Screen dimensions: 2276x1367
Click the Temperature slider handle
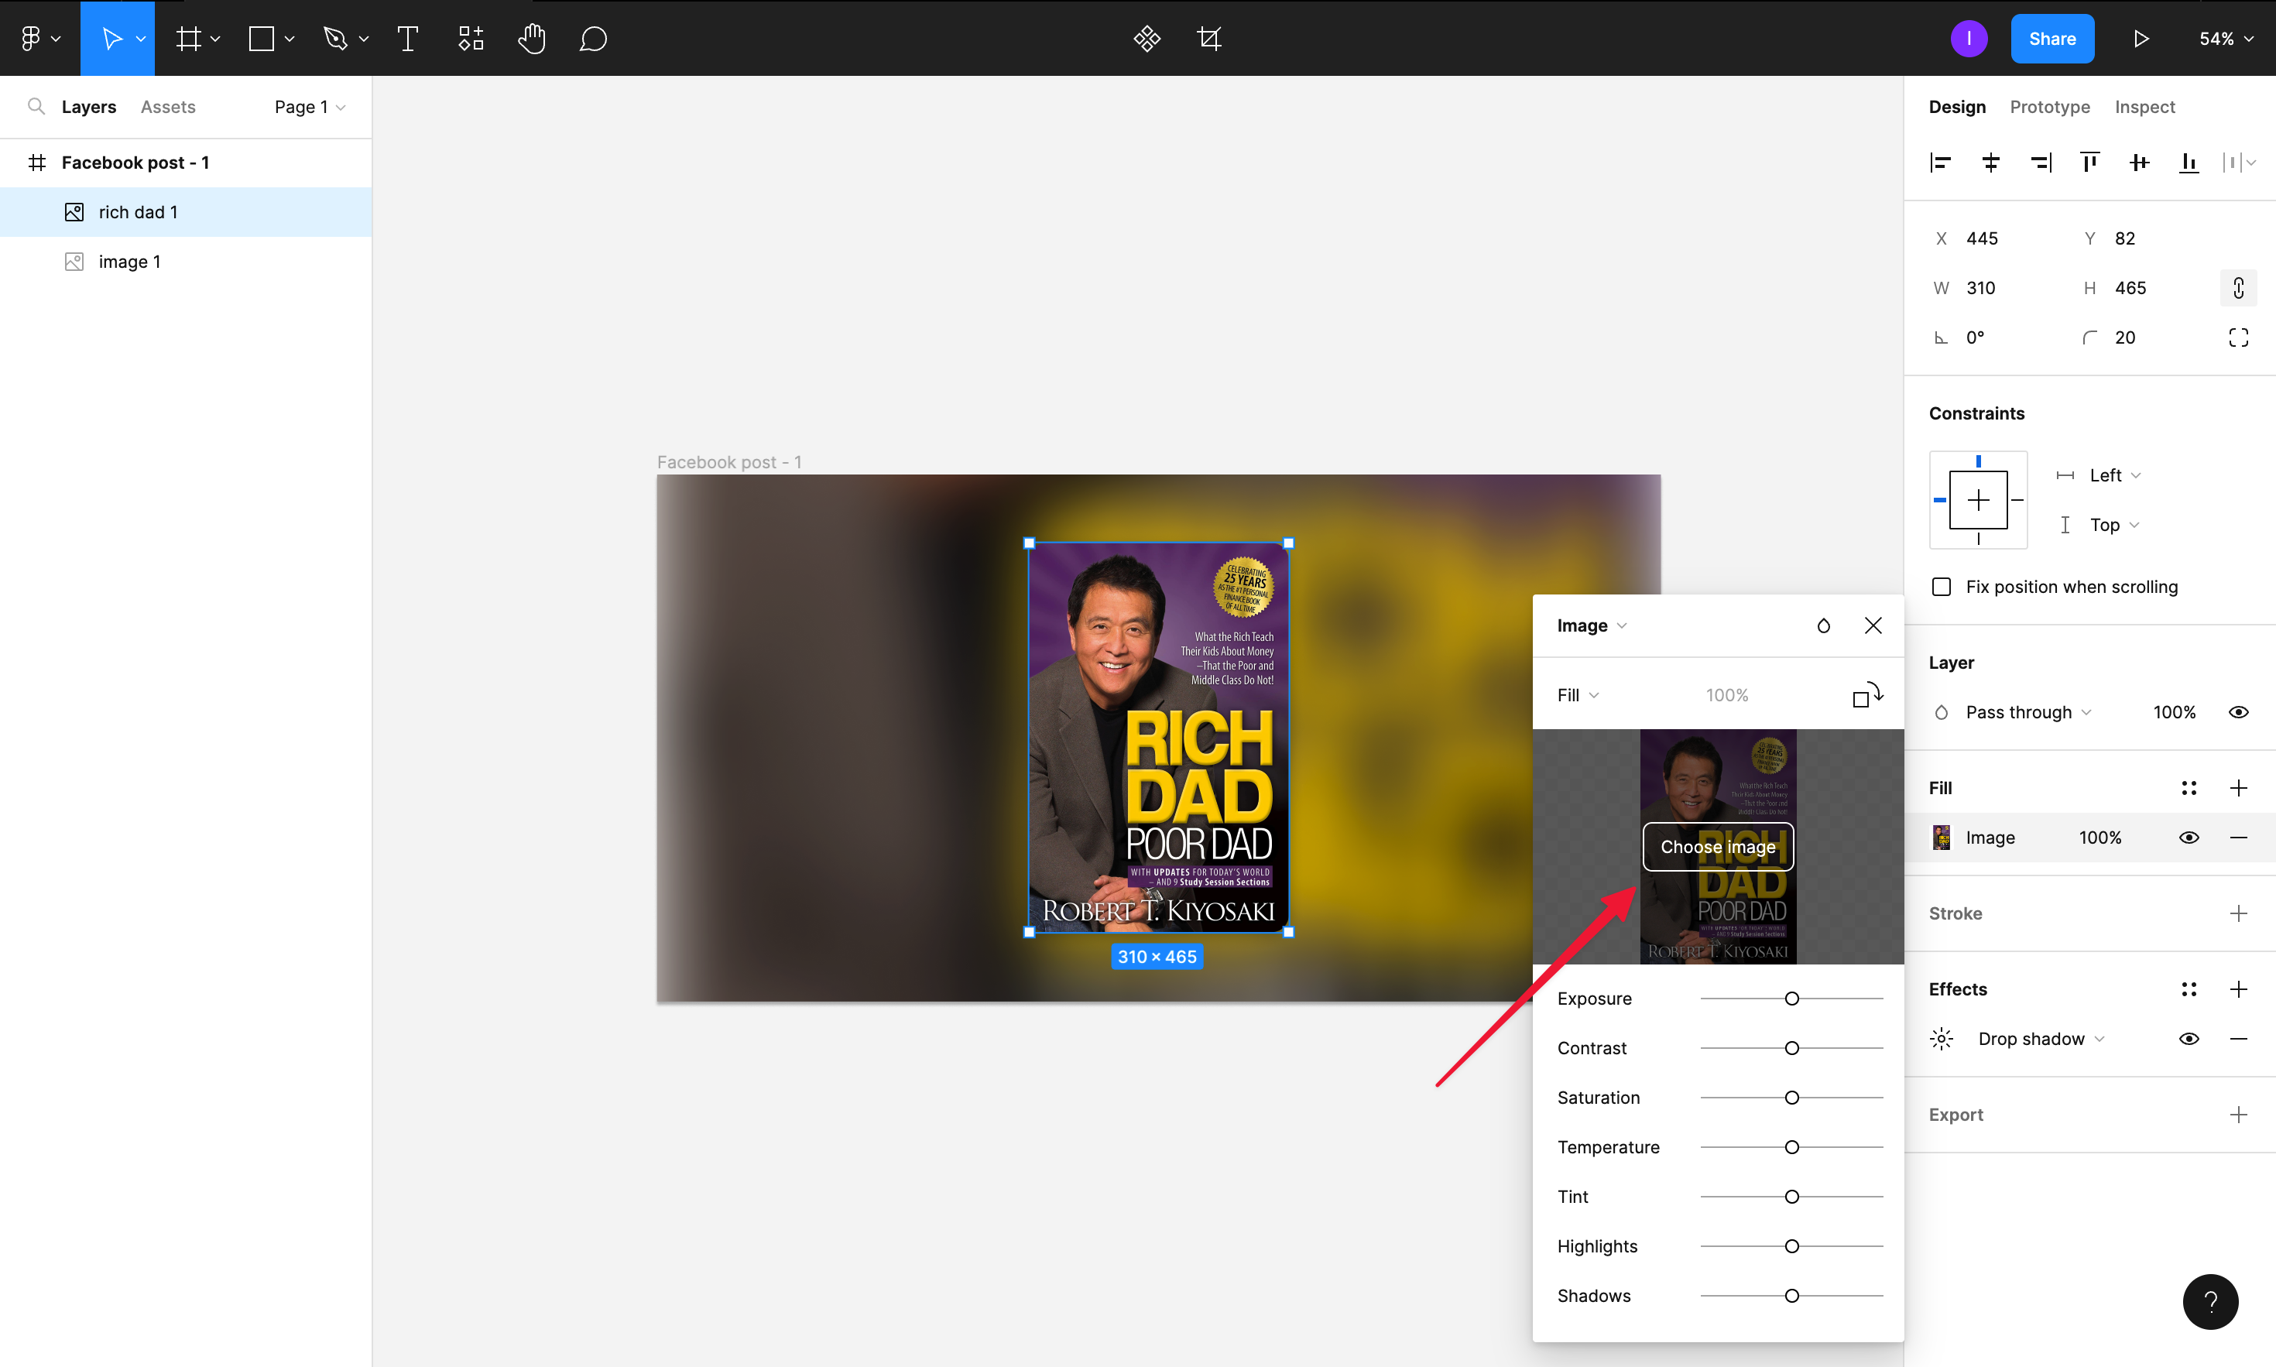[x=1791, y=1148]
